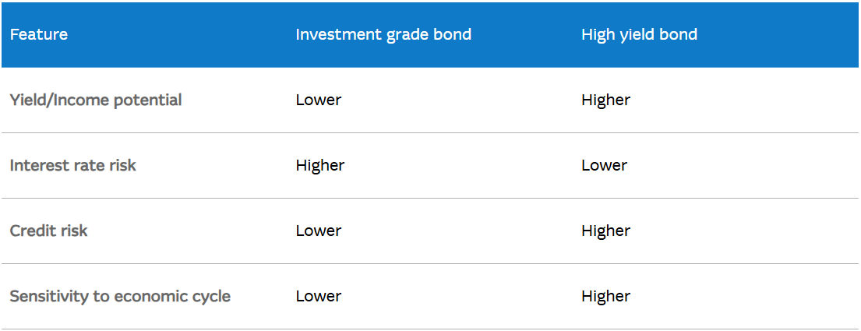Click the Credit risk row label
Screen dimensions: 861x331
(48, 231)
